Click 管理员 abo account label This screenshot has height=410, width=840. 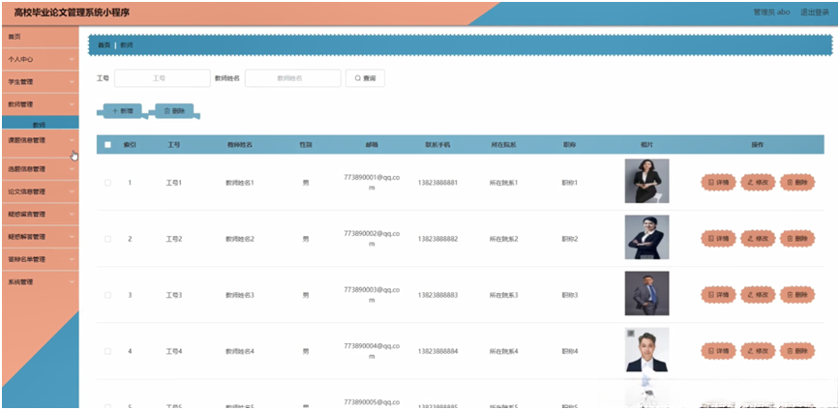pyautogui.click(x=771, y=13)
